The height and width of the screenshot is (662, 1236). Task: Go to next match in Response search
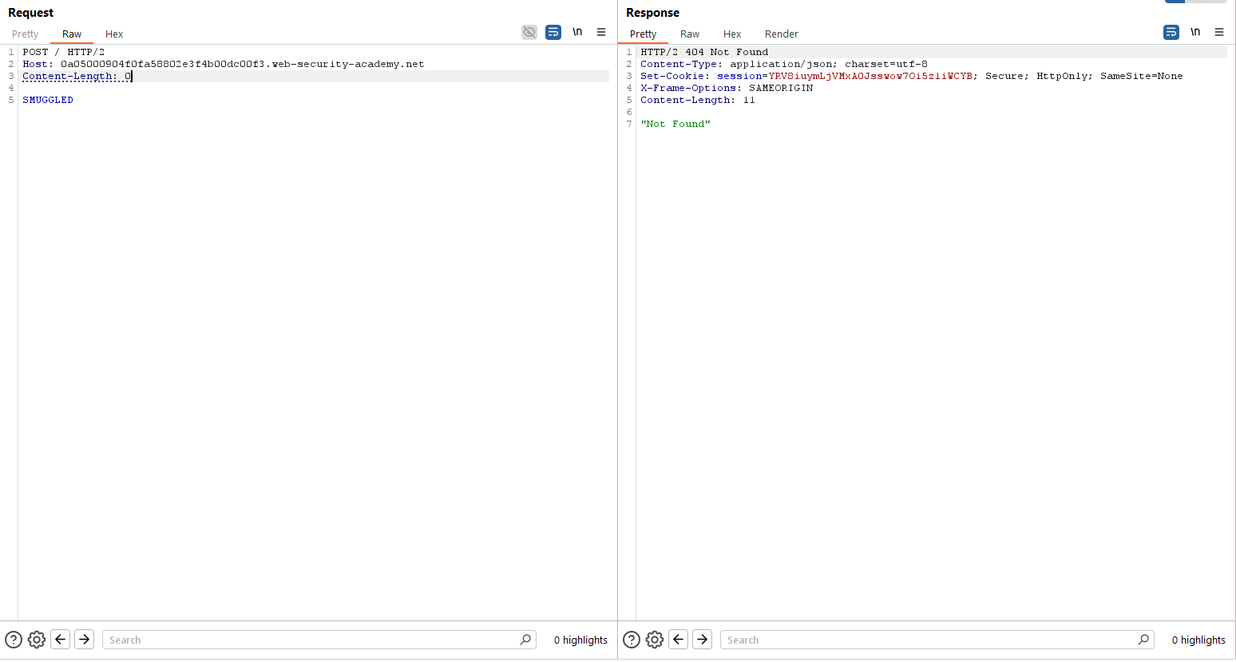tap(703, 640)
